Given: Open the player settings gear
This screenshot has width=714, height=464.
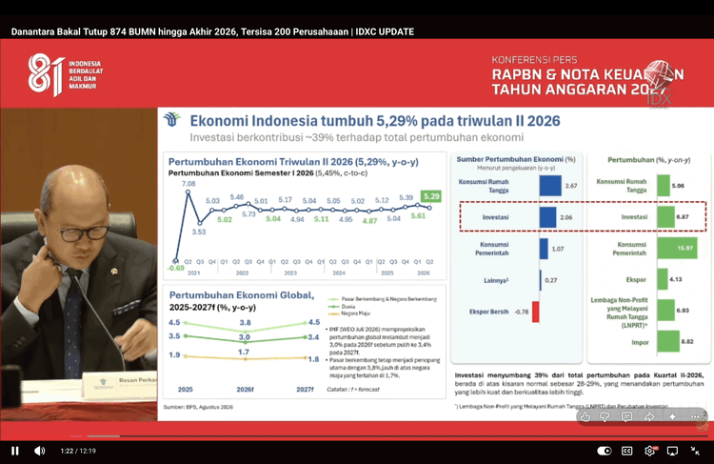Looking at the screenshot, I should click(x=650, y=451).
